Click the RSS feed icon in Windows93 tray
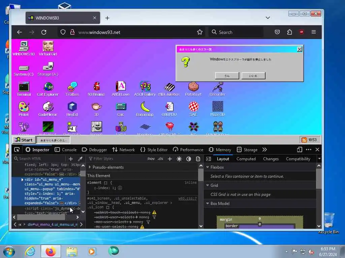Image resolution: width=345 pixels, height=258 pixels. click(304, 140)
